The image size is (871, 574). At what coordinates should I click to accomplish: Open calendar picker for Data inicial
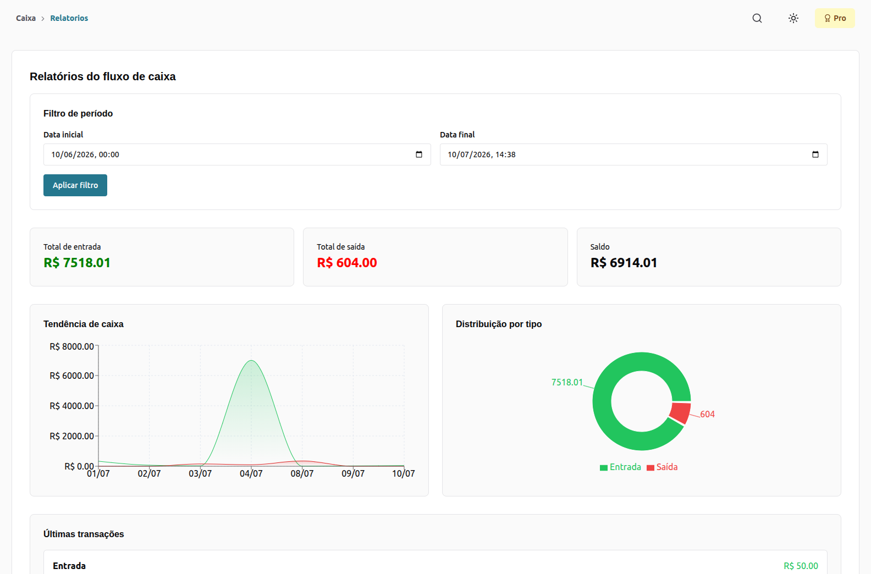point(419,154)
